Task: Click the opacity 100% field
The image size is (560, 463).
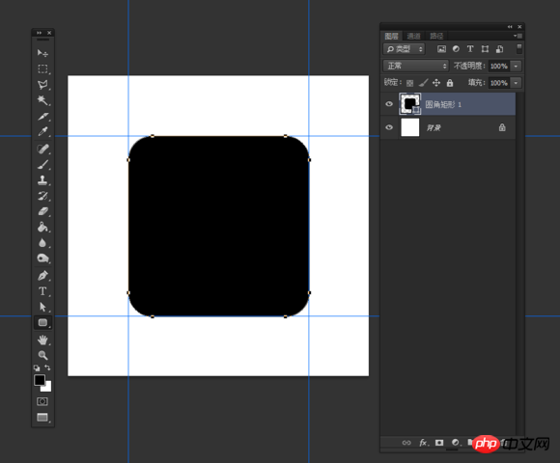Action: pos(499,66)
